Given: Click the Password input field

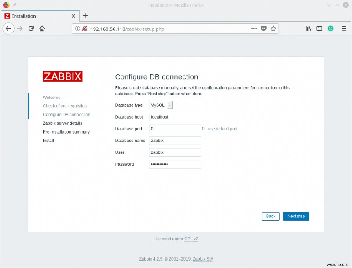Looking at the screenshot, I should 175,164.
